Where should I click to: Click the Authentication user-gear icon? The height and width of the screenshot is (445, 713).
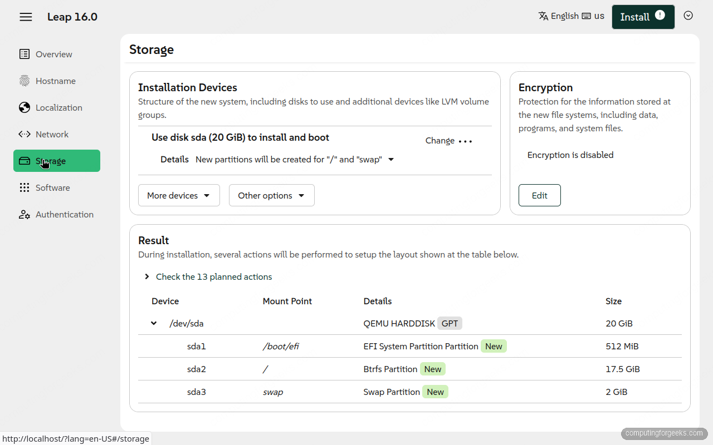(x=25, y=214)
